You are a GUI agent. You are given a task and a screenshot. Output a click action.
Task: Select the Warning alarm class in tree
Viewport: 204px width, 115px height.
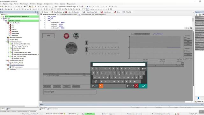(14, 29)
